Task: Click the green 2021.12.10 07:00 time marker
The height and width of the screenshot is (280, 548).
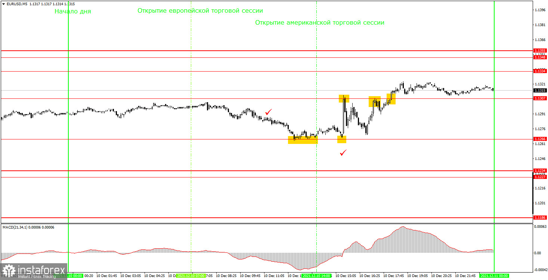Action: 191,276
